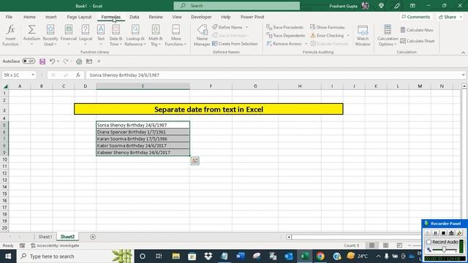Open the Comments pane button
This screenshot has height=263, width=468.
(x=416, y=17)
